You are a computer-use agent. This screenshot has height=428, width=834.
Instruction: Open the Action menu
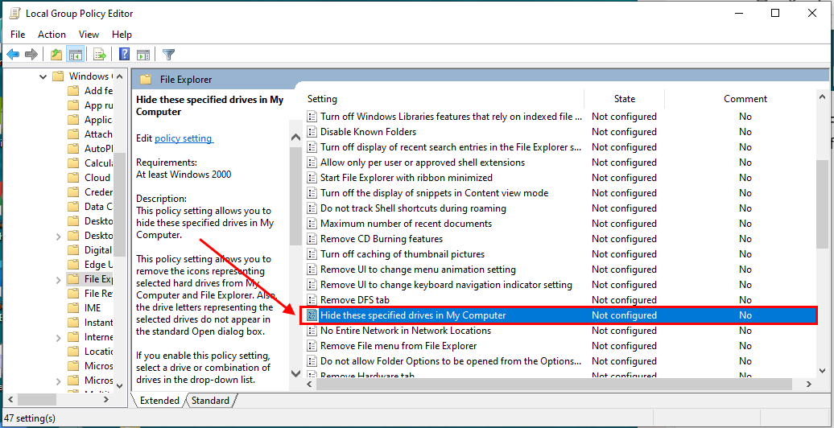52,35
